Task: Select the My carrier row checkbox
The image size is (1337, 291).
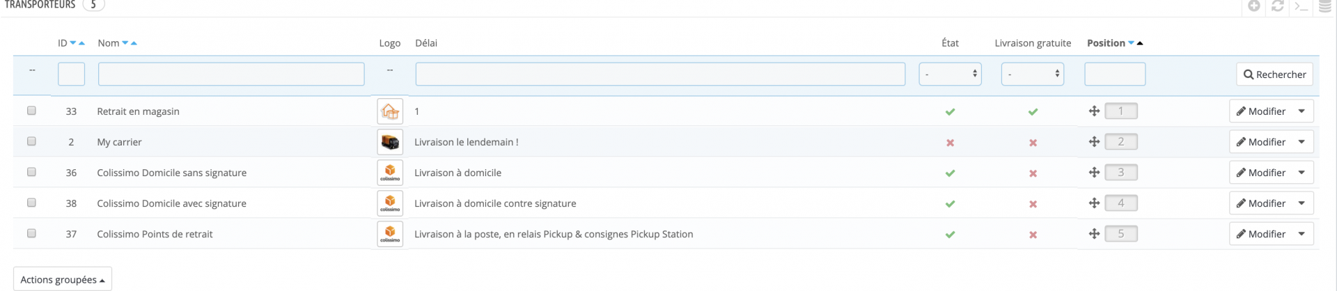Action: click(31, 141)
